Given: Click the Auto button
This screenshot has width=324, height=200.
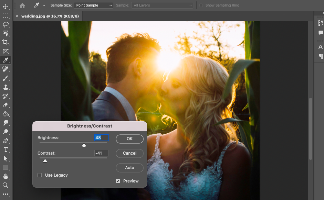Looking at the screenshot, I should [129, 168].
